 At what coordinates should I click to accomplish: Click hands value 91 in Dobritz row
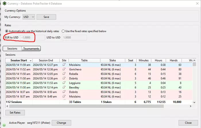coord(180,78)
